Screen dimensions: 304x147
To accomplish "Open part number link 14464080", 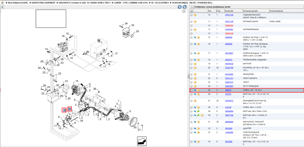I will tap(229, 132).
